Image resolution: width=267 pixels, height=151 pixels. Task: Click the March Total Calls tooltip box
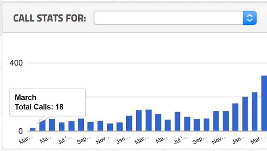(48, 103)
